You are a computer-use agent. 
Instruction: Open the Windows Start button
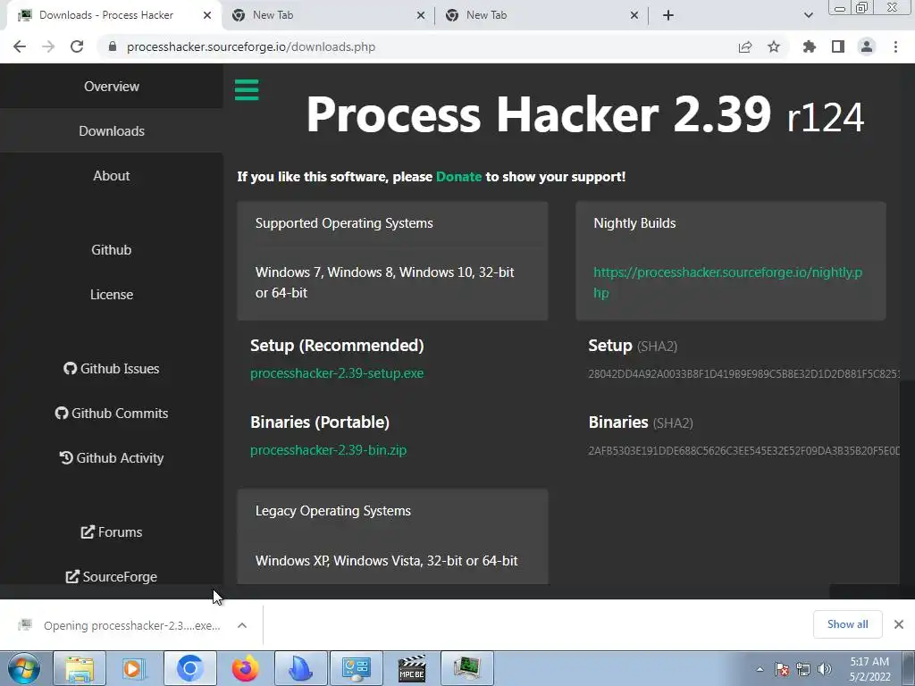pyautogui.click(x=23, y=668)
